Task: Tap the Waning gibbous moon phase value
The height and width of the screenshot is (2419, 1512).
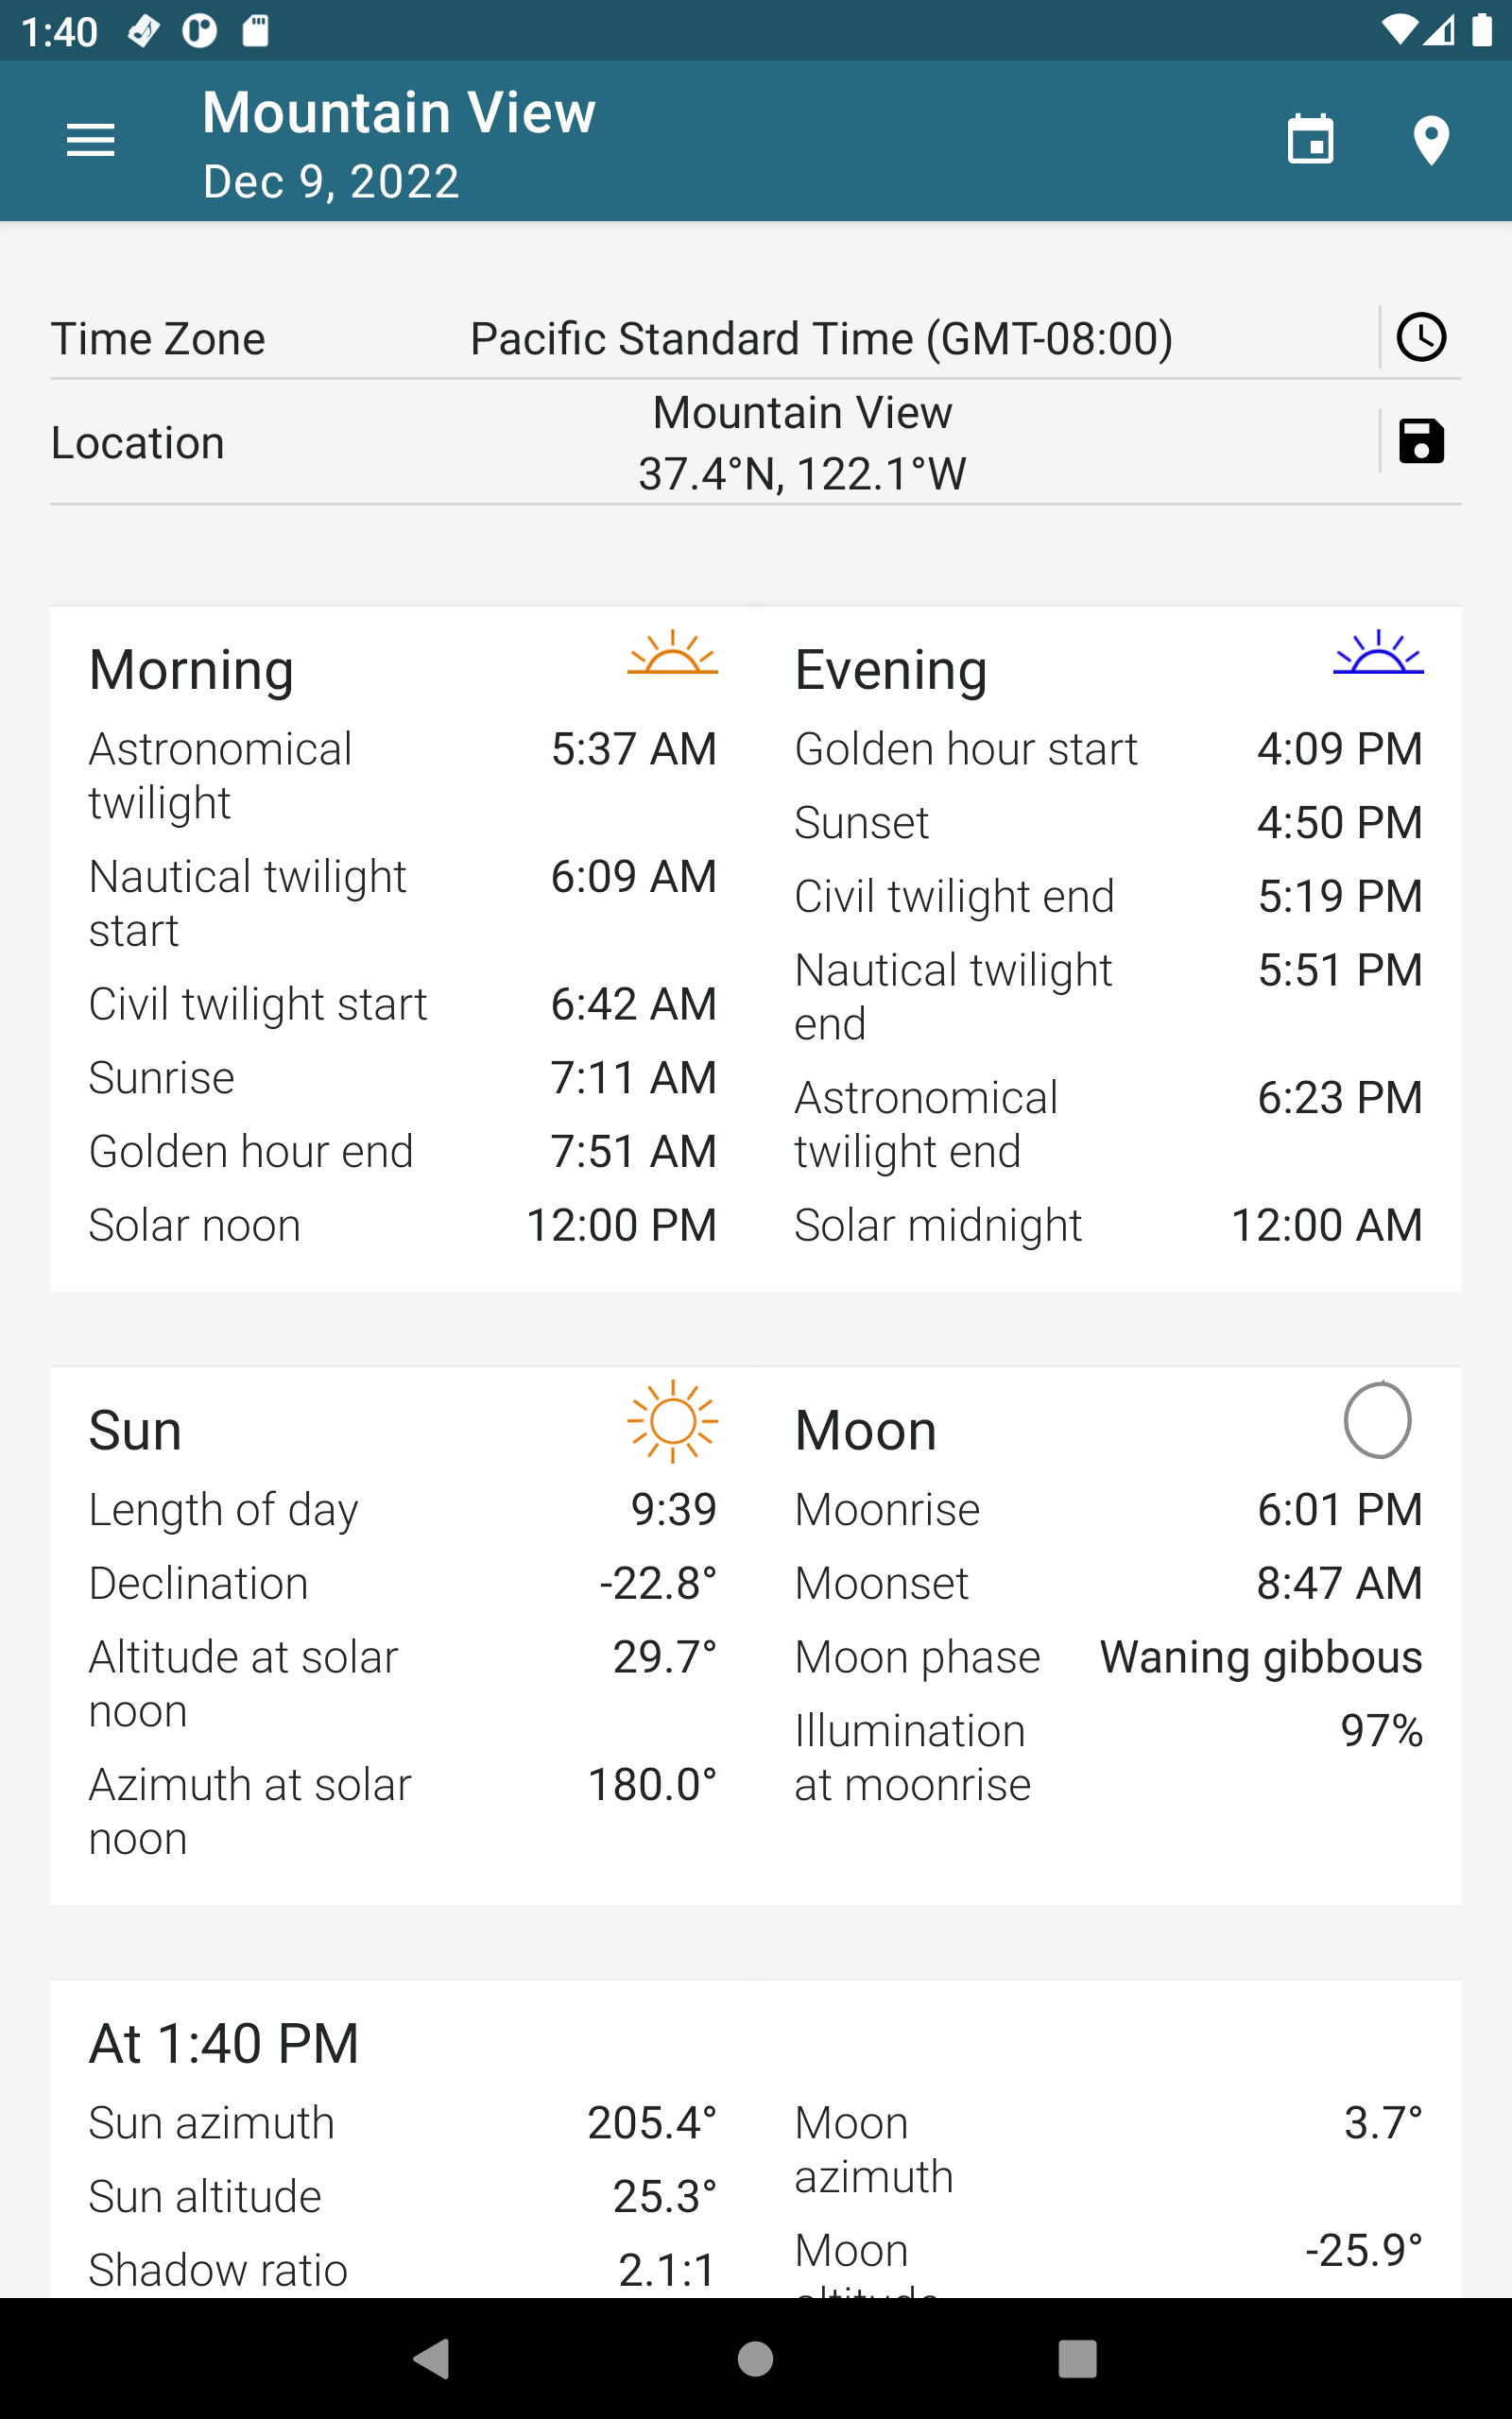Action: 1261,1657
